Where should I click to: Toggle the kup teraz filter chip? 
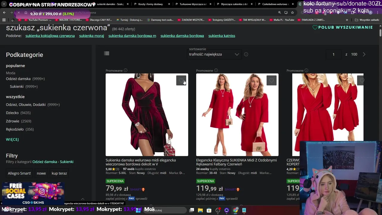point(59,173)
